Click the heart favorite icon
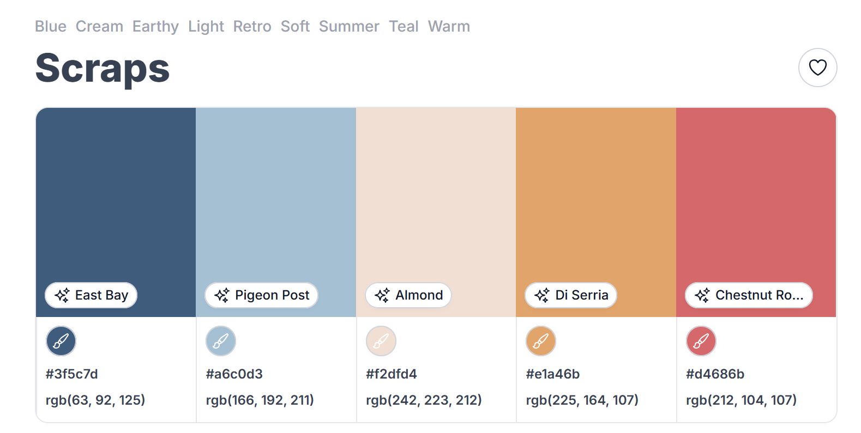The height and width of the screenshot is (433, 861). pos(817,68)
